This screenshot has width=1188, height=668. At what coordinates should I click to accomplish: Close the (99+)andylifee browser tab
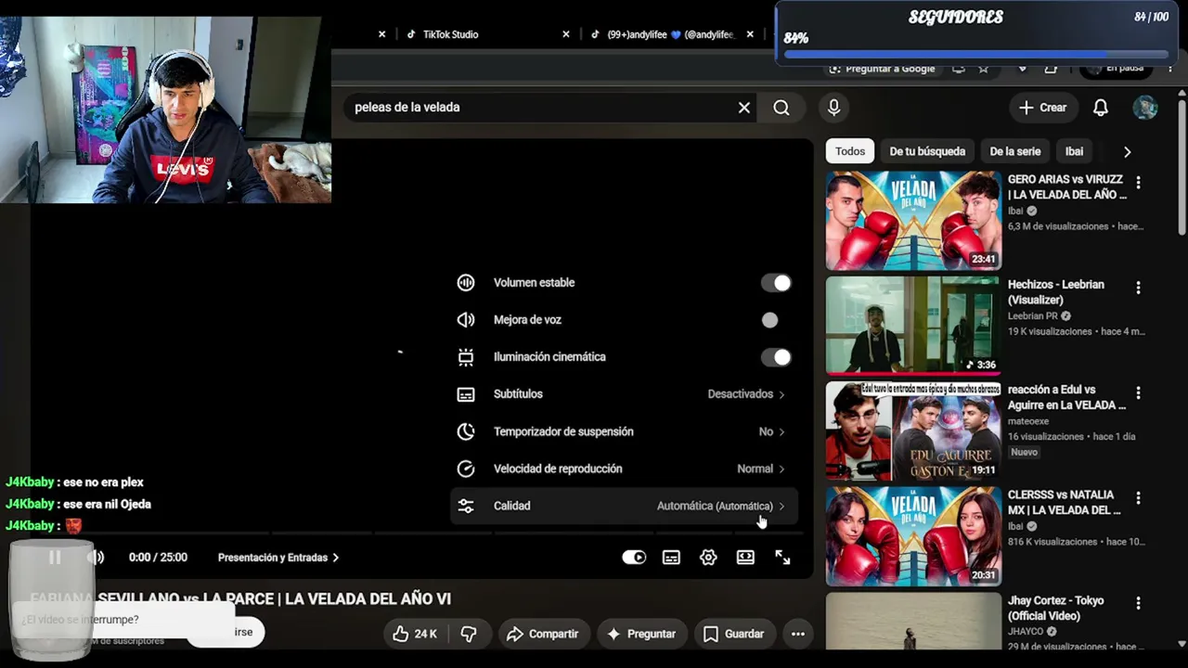pos(750,34)
